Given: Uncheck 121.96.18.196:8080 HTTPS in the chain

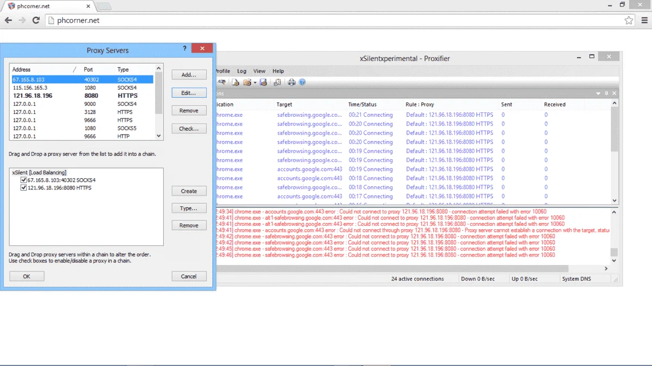Looking at the screenshot, I should click(24, 187).
